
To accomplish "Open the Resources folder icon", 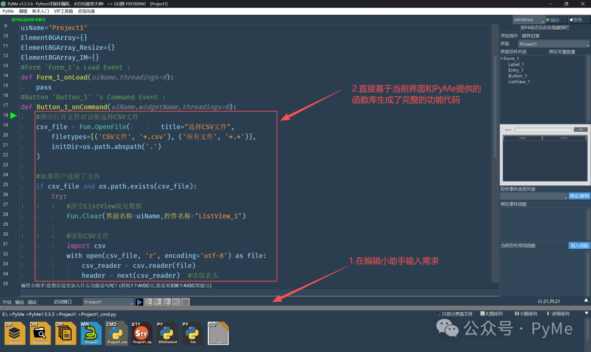I will coord(40,333).
